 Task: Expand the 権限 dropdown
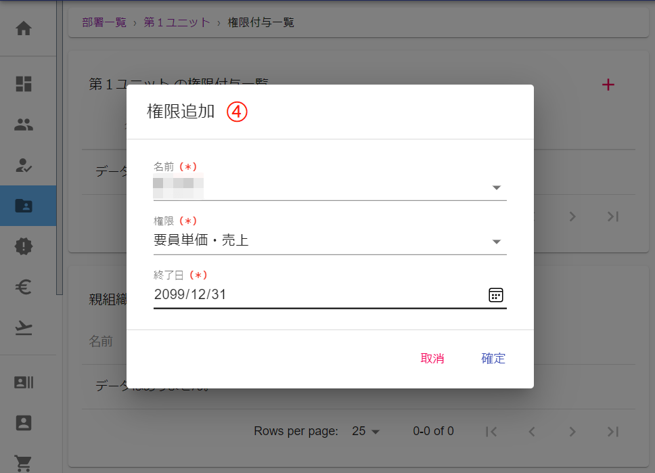(x=496, y=242)
